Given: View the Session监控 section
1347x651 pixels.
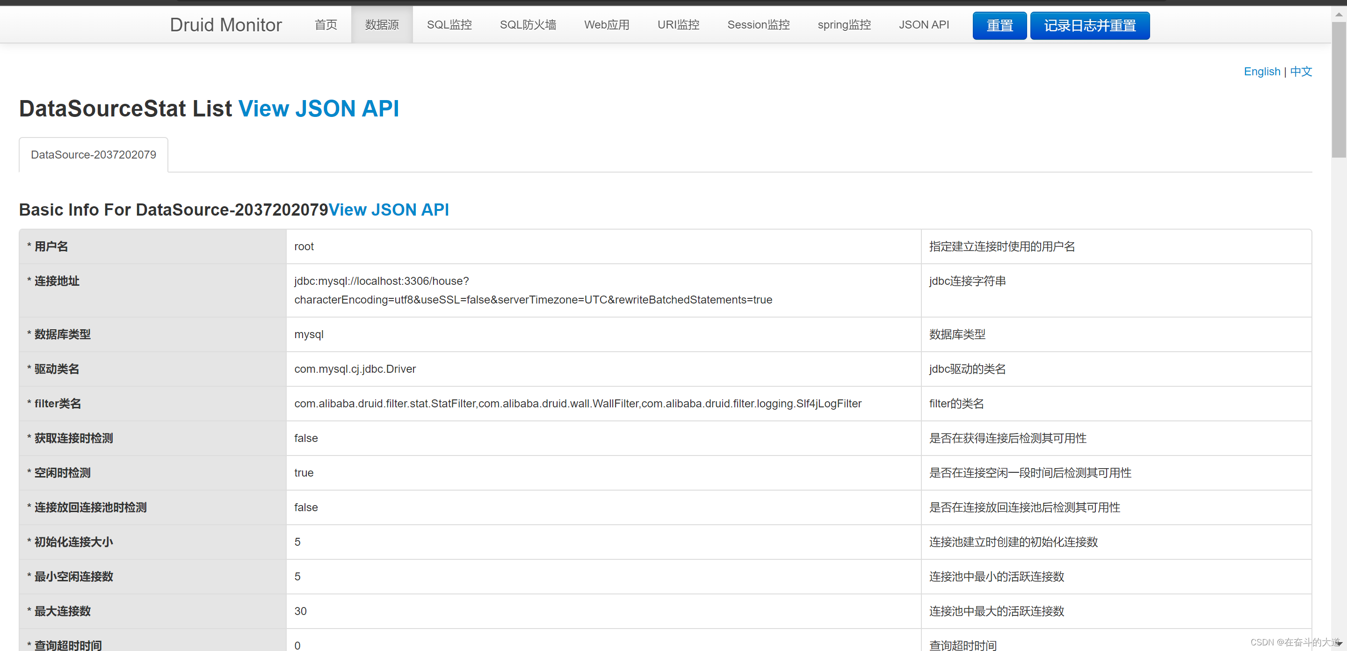Looking at the screenshot, I should 758,25.
